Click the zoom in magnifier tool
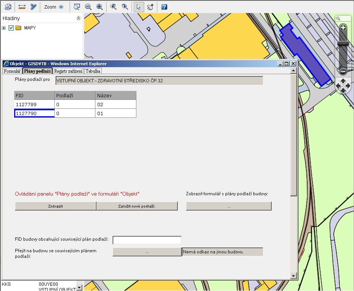The height and width of the screenshot is (291, 354). (99, 7)
